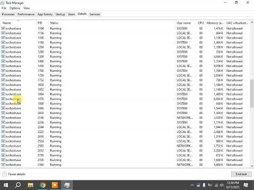The image size is (254, 190).
Task: Open the Windows Start menu
Action: [x=6, y=185]
